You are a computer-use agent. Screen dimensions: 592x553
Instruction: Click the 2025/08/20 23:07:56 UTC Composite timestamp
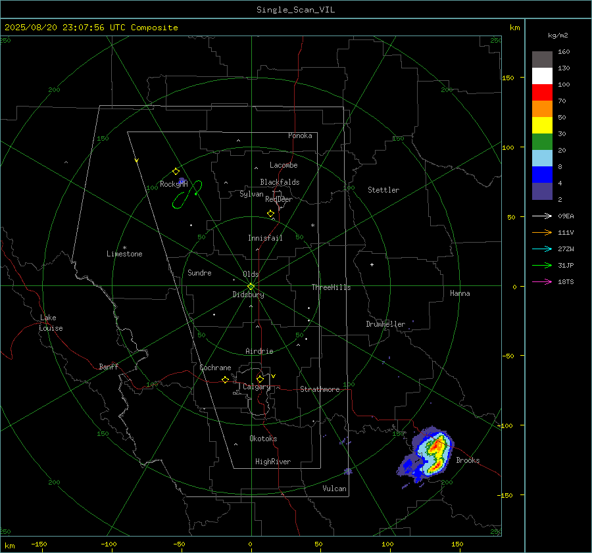(91, 28)
